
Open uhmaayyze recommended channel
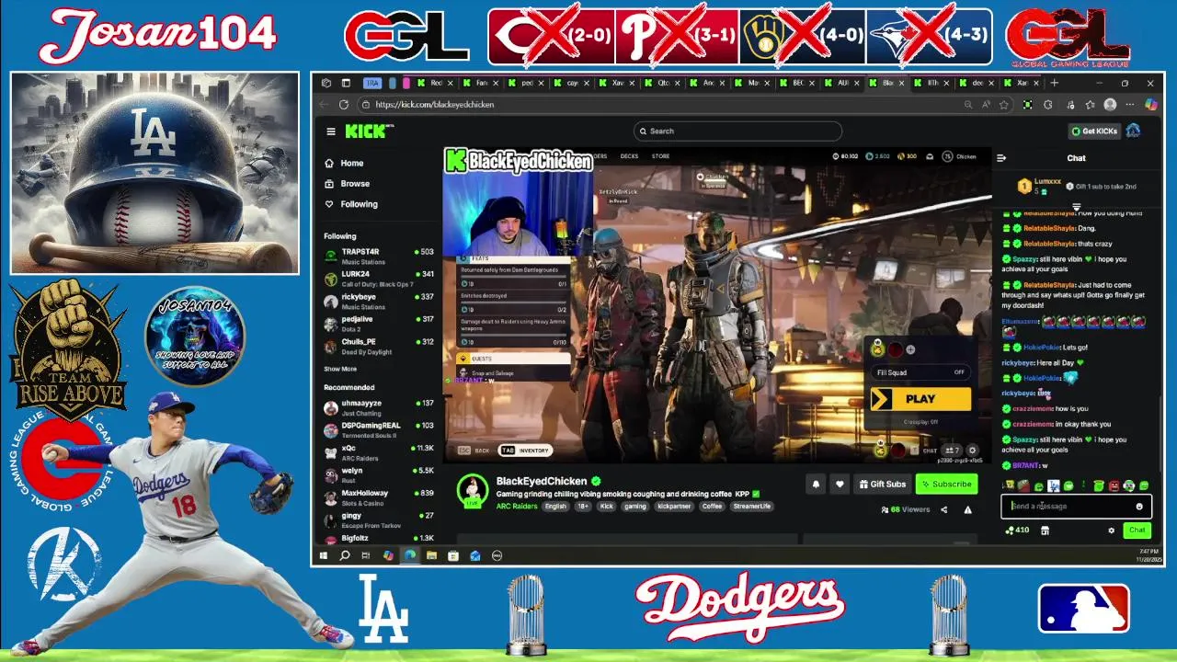click(x=378, y=407)
